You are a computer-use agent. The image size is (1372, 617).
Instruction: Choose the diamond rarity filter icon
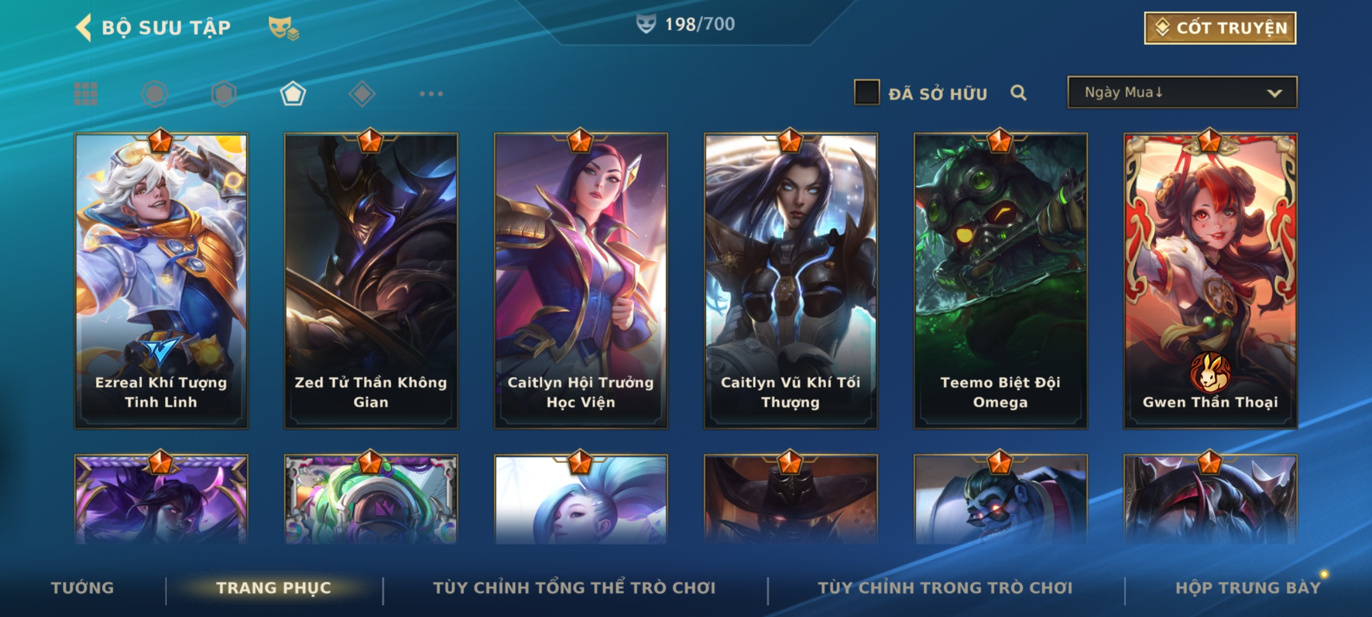click(362, 94)
